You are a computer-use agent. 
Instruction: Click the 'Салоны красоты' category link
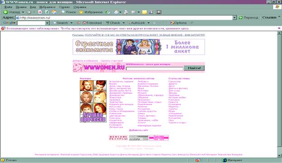pyautogui.click(x=147, y=111)
